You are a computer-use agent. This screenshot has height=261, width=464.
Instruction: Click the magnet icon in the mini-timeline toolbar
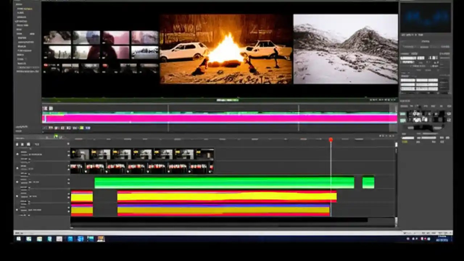82,128
